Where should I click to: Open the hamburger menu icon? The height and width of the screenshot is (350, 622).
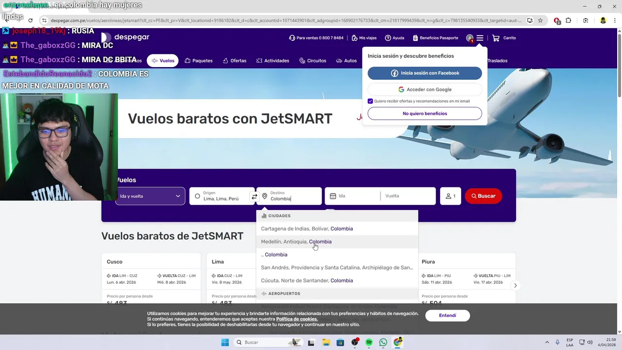click(x=480, y=38)
